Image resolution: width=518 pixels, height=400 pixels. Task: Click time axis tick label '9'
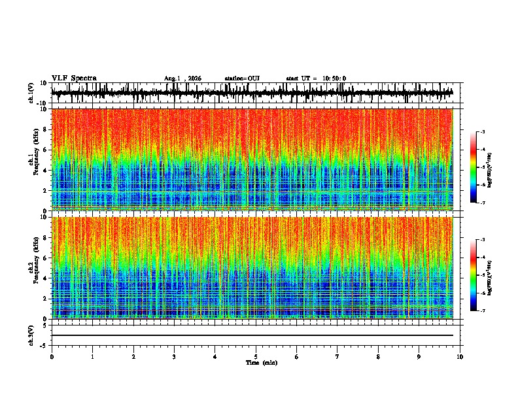(419, 357)
